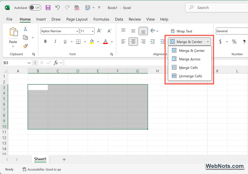Open the fill color palette arrow
The image size is (248, 174).
[x=98, y=42]
